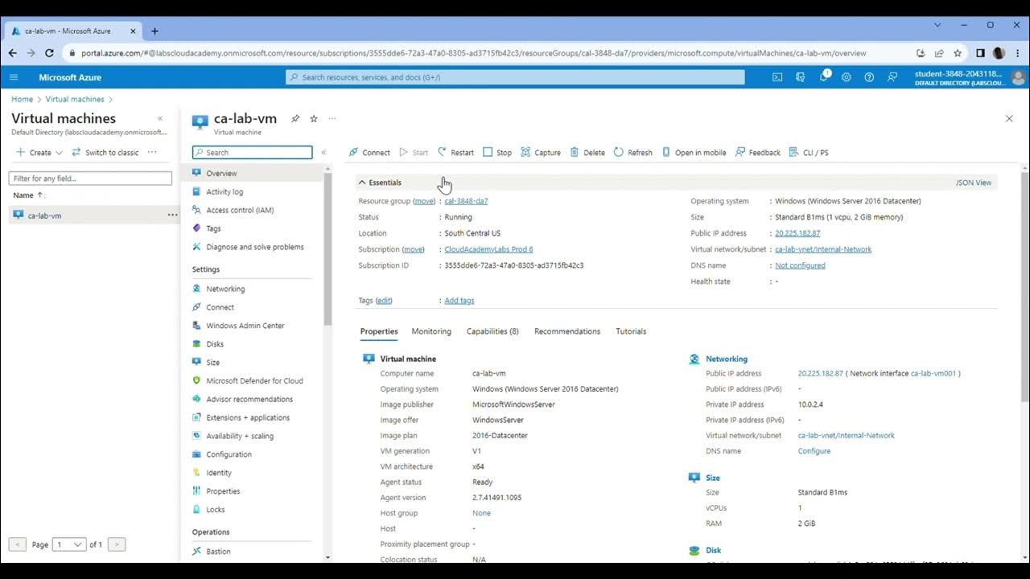Open public IP 20.225.182.87 in Essentials
This screenshot has height=579, width=1030.
[797, 233]
